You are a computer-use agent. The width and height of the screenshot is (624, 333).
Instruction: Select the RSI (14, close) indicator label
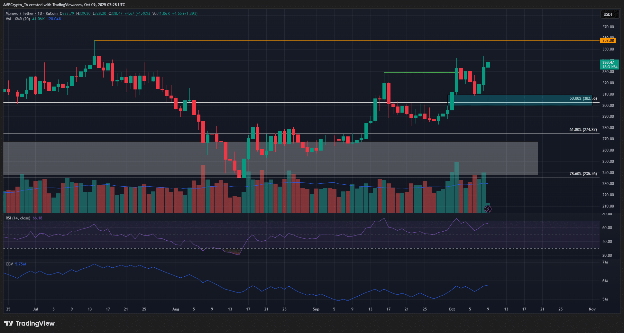(x=18, y=218)
